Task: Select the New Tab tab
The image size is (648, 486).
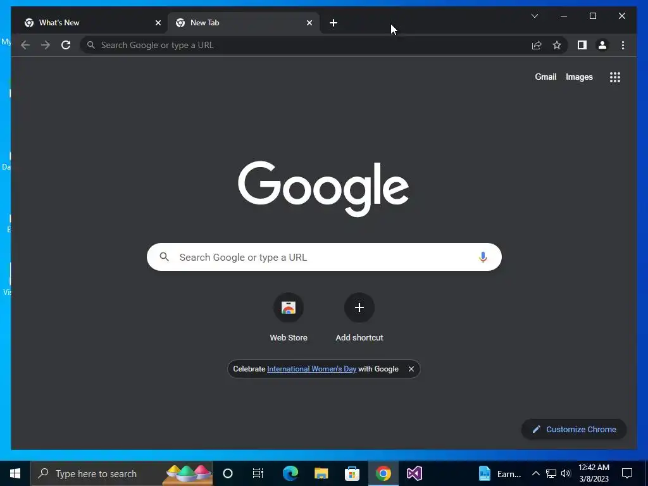Action: point(243,23)
